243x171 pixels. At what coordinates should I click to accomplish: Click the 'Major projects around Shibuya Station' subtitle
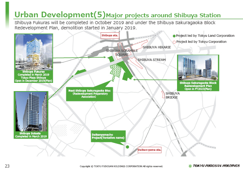[x=163, y=16]
